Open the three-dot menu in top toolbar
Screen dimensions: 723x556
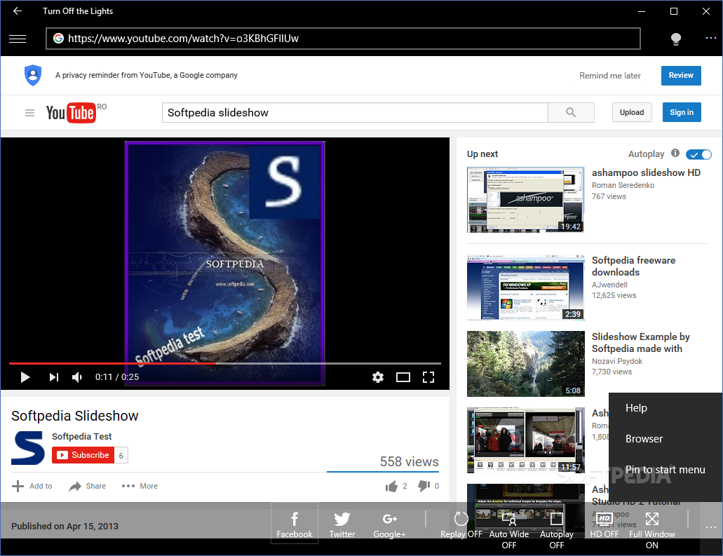point(710,38)
